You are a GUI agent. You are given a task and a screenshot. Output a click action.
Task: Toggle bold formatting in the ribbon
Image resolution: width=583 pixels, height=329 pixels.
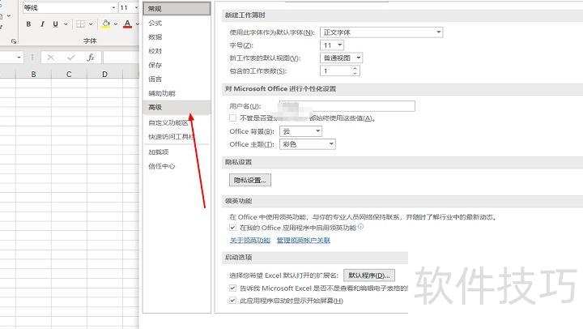[28, 24]
